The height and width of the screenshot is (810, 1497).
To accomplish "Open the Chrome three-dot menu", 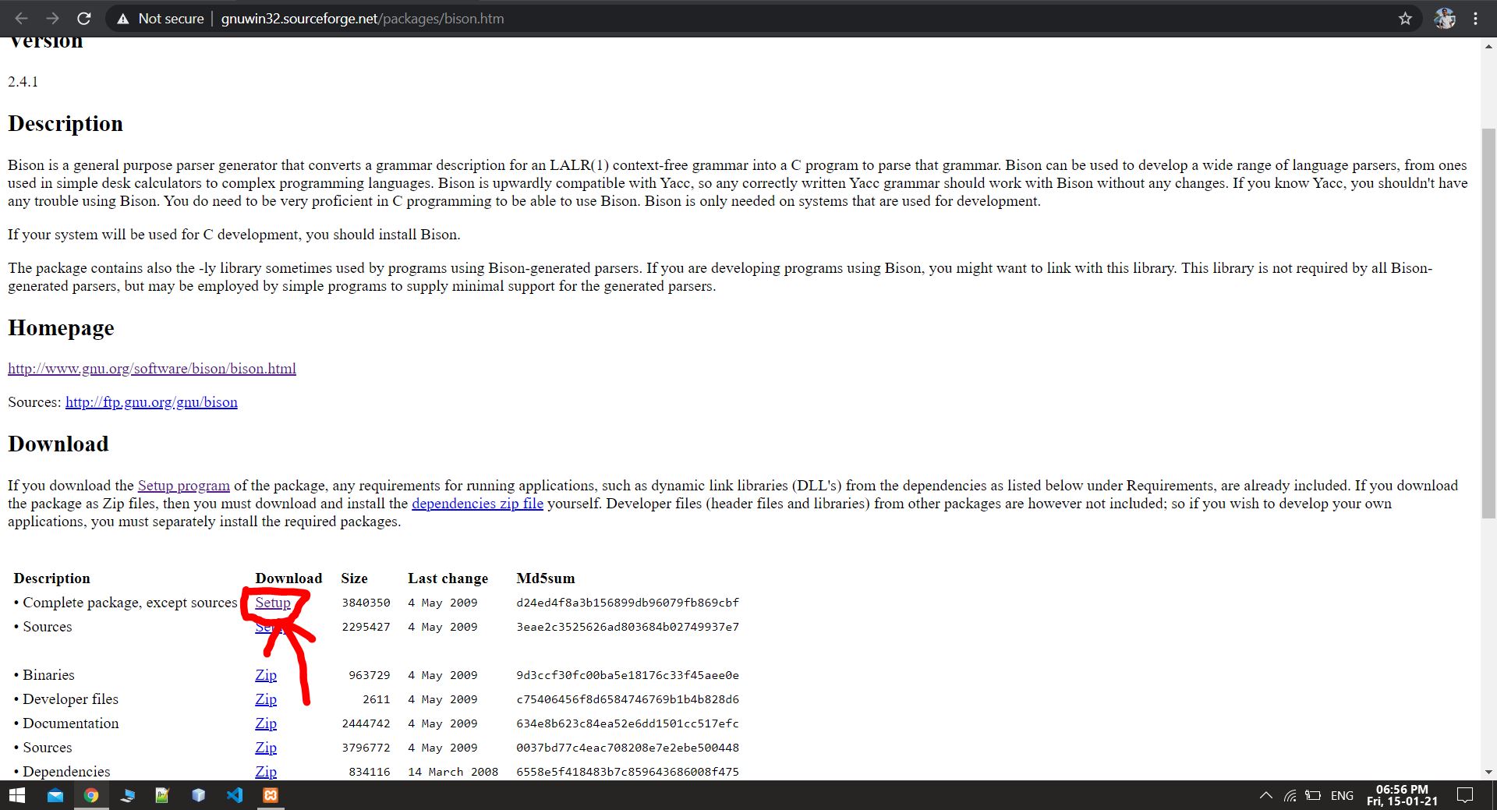I will coord(1475,18).
